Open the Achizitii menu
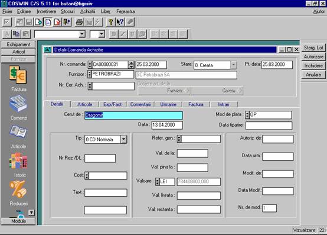The width and height of the screenshot is (327, 235). pos(87,11)
